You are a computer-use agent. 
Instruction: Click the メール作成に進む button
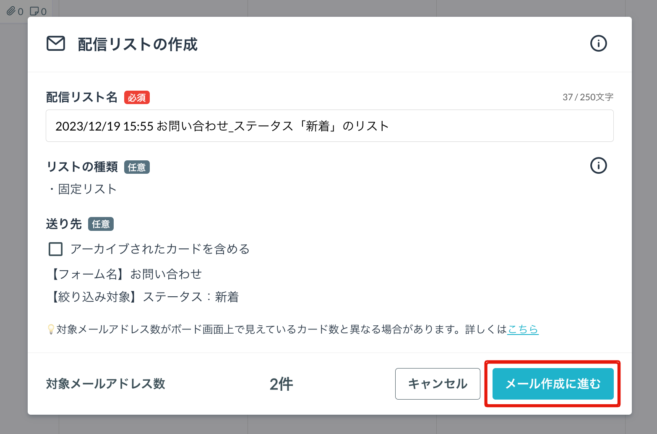[x=553, y=384]
